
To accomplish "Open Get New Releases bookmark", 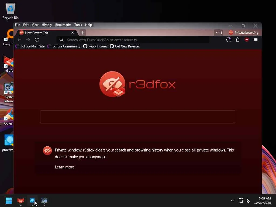I will 125,46.
